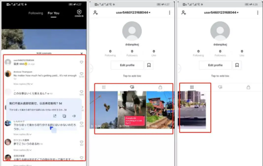This screenshot has width=263, height=166.
Task: Tap to add bio on the right screen
Action: pos(220,76)
